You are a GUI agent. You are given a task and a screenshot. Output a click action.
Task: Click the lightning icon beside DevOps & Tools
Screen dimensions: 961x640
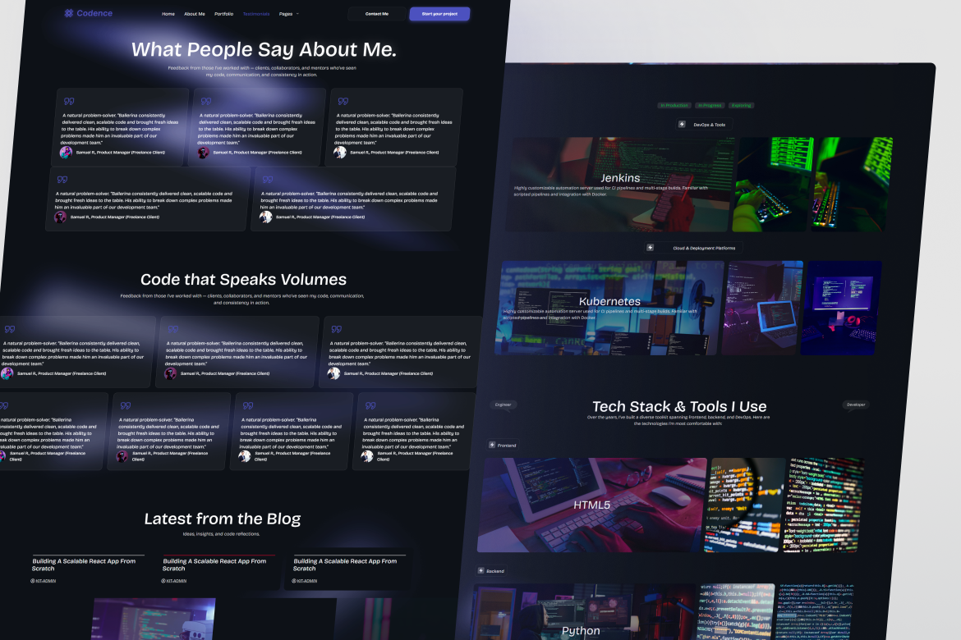682,125
